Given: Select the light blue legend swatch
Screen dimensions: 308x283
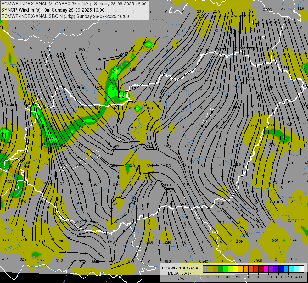Looking at the screenshot, I should click(x=286, y=269).
